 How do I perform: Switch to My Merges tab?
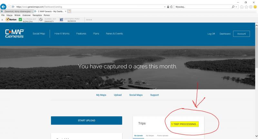[x=150, y=135]
